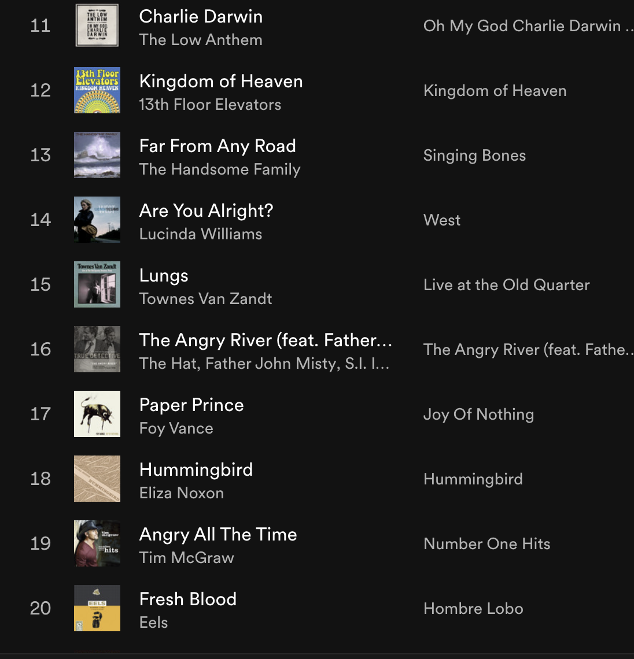Select Singing Bones cover art thumbnail
The width and height of the screenshot is (634, 659).
97,155
